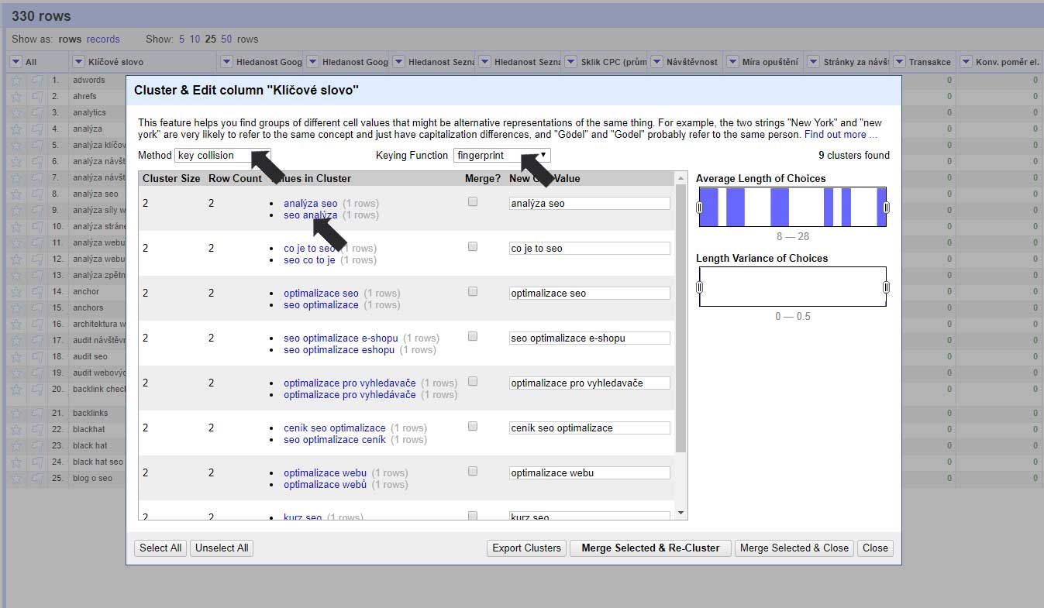Screen dimensions: 1044x608
Task: Check Merge box for optimalizace seo cluster
Action: (473, 292)
